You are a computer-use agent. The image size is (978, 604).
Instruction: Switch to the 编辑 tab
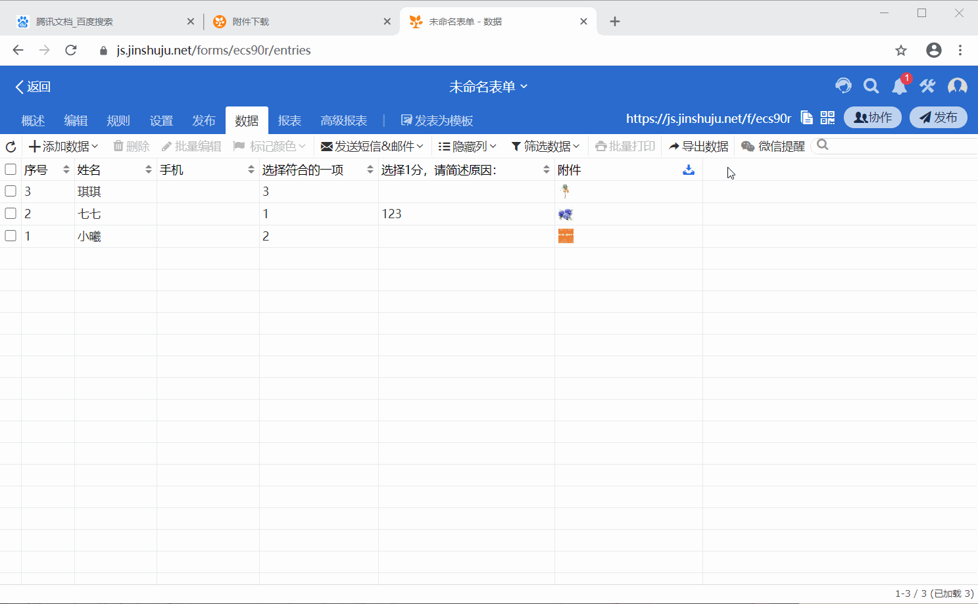[76, 121]
